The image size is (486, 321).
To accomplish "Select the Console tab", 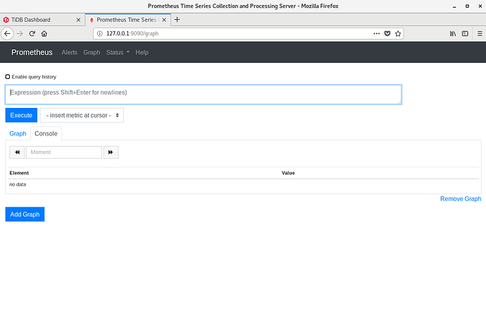I will tap(46, 133).
